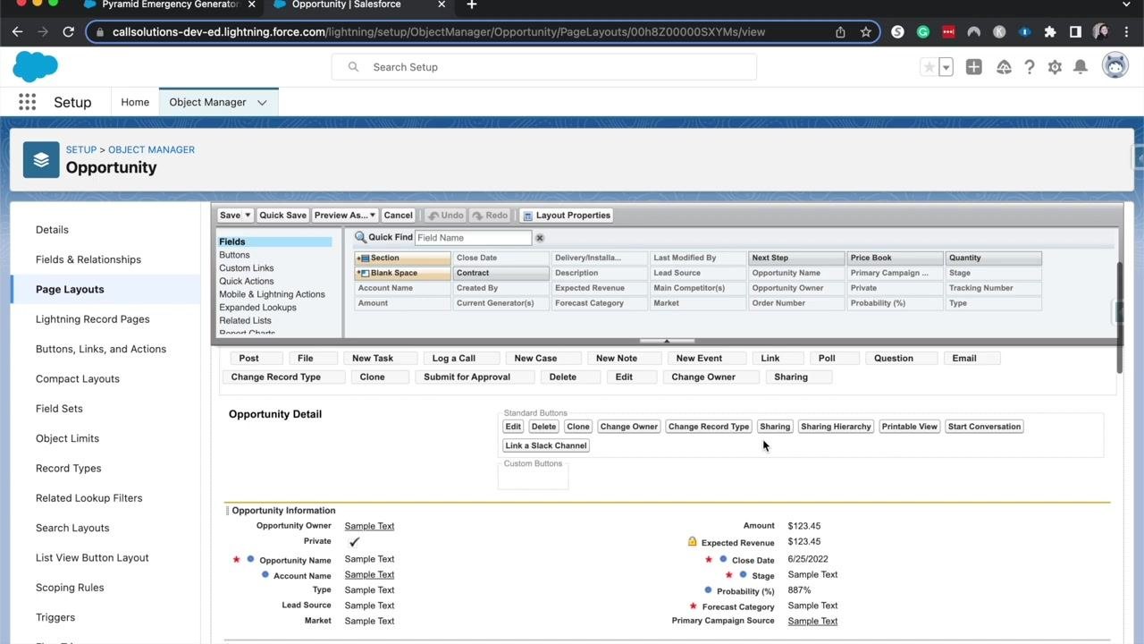Switch to the Home tab
Image resolution: width=1144 pixels, height=644 pixels.
click(135, 102)
